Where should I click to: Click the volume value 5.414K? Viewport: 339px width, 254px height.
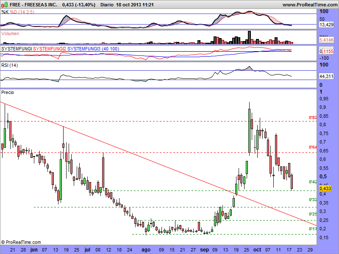click(326, 40)
